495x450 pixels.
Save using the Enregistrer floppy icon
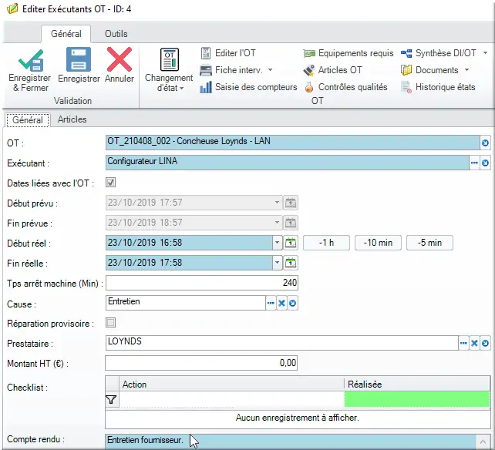click(79, 59)
